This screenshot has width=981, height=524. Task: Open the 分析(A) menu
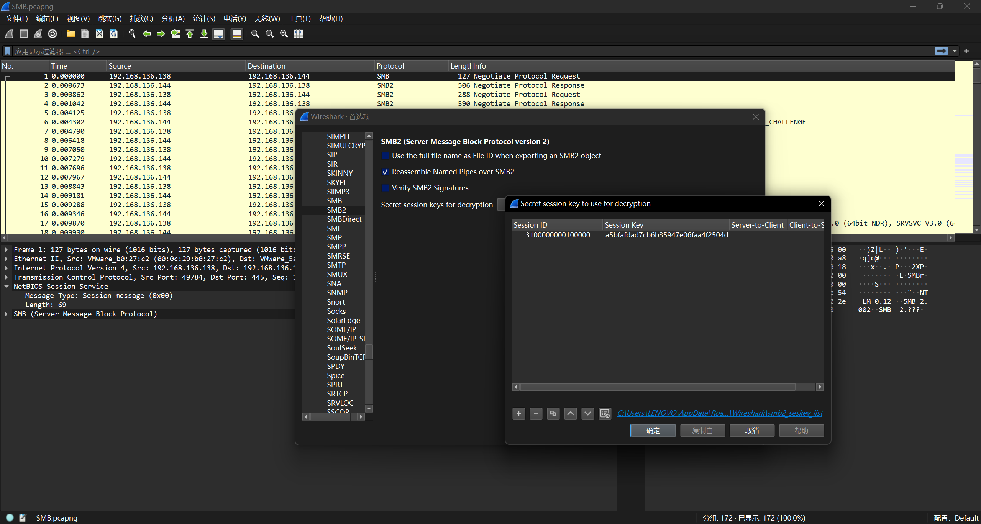(x=173, y=19)
